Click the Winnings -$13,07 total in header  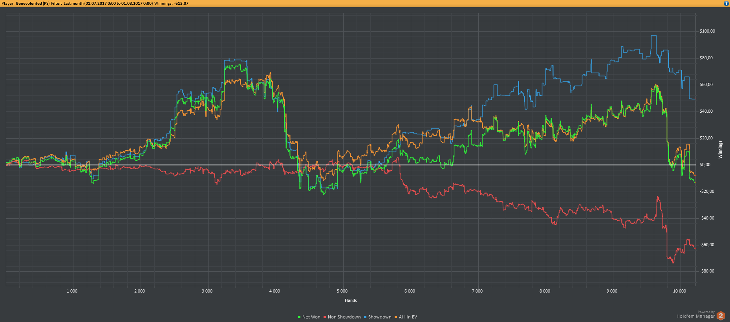pos(171,3)
